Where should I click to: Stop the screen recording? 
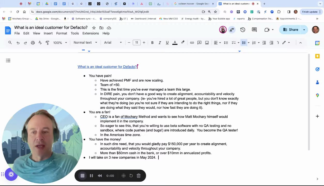coord(82,176)
